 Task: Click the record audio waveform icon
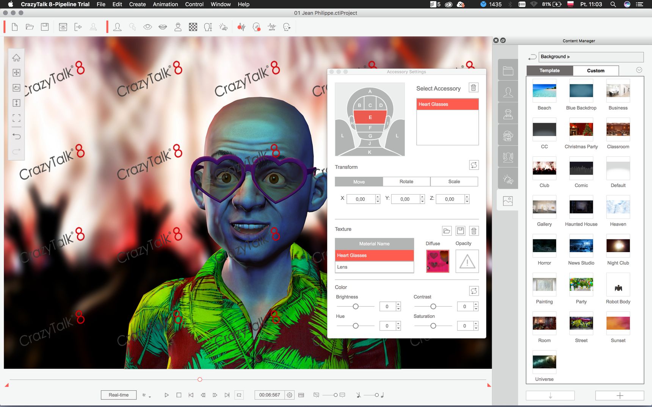(x=241, y=27)
